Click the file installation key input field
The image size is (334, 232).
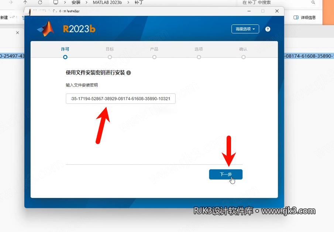coord(121,99)
